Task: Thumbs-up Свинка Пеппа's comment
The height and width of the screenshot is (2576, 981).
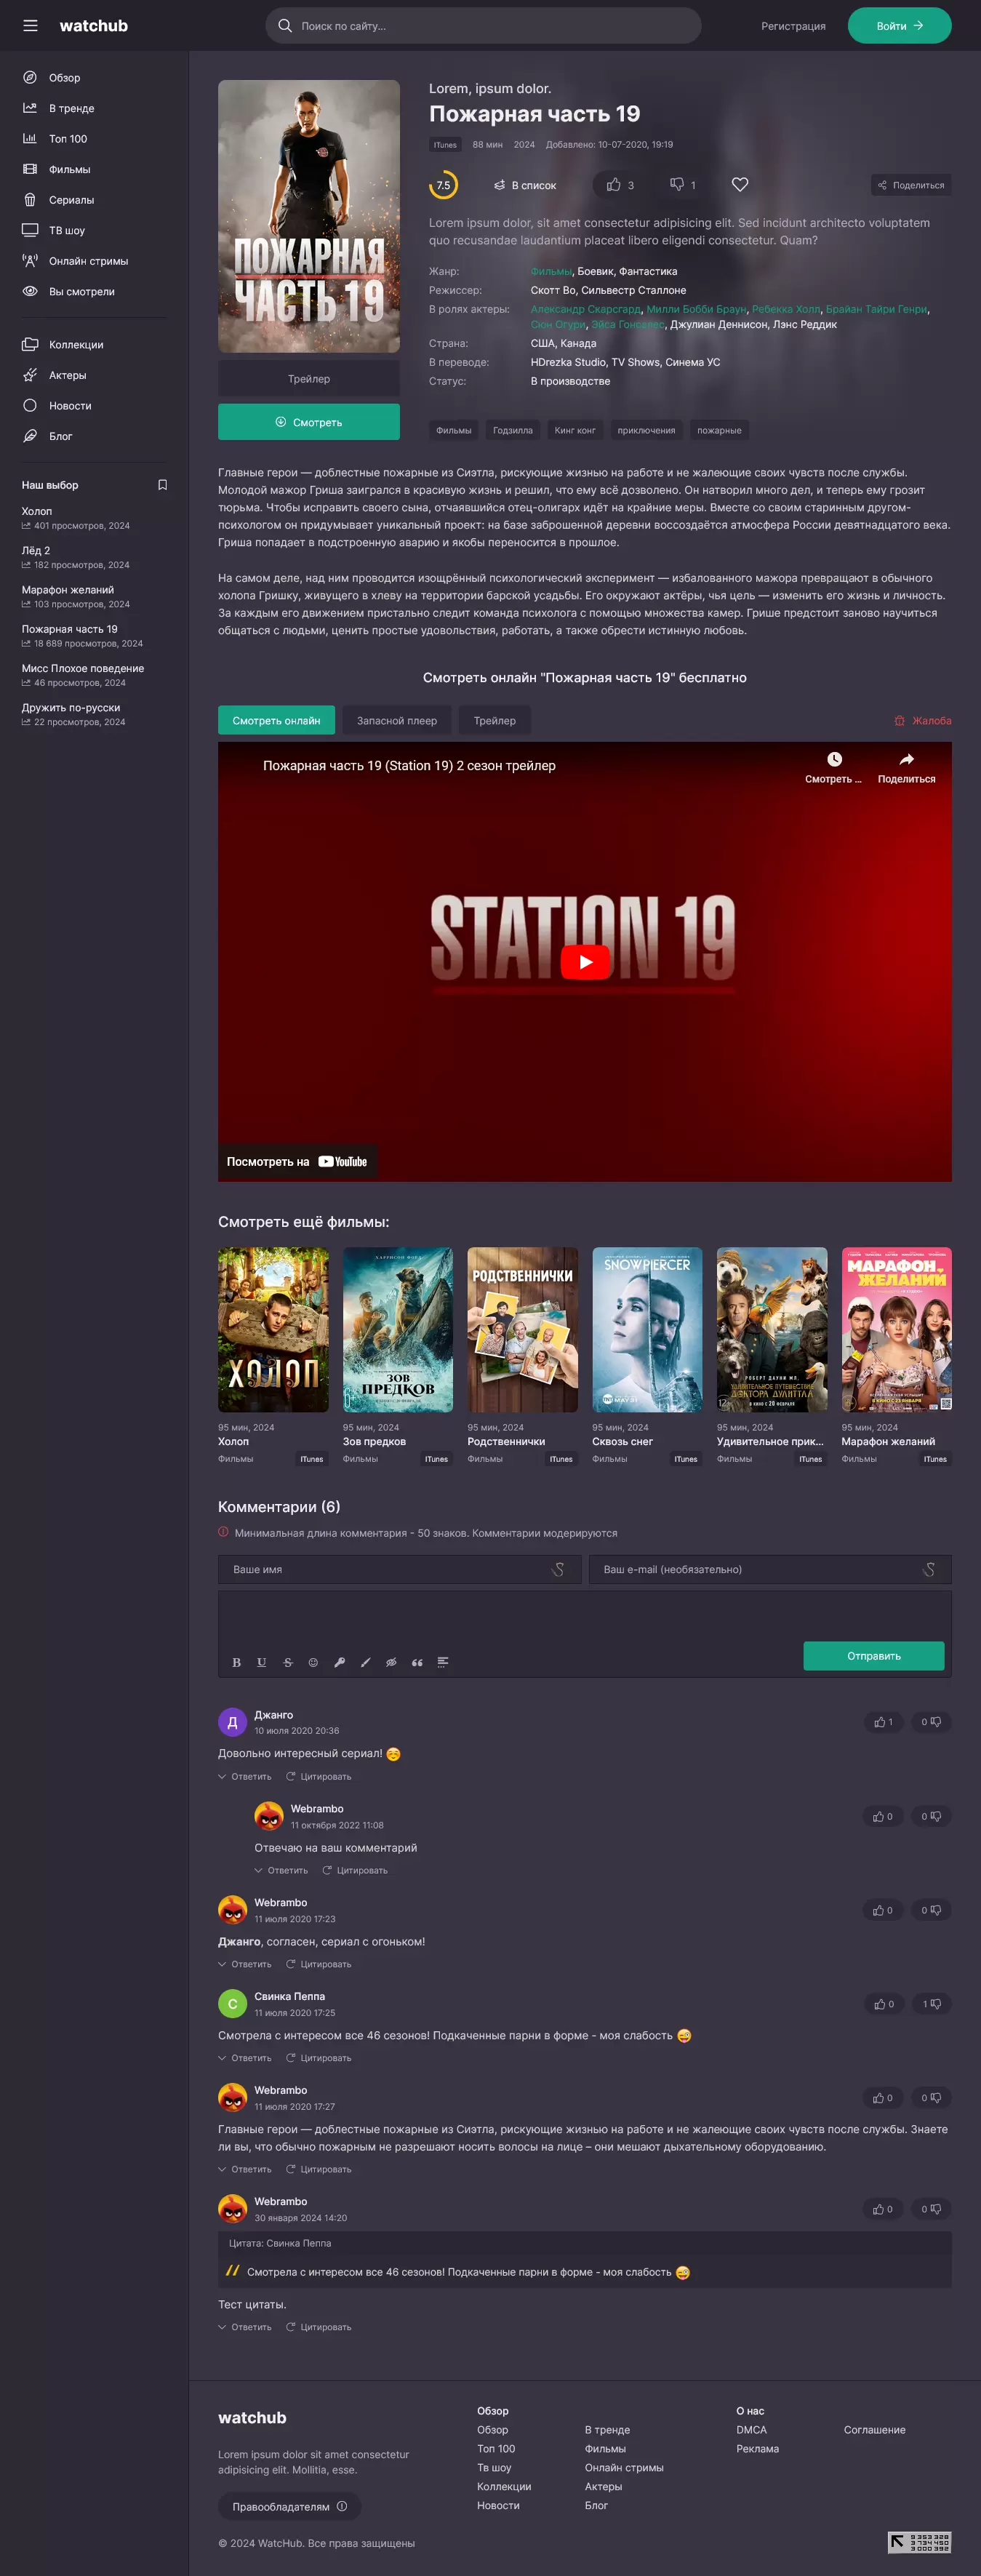Action: (883, 2004)
